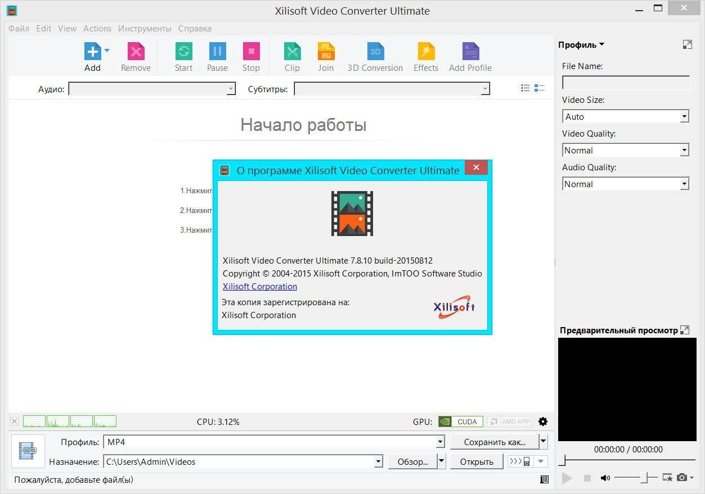Click the Remove toolbar icon
Viewport: 705px width, 494px height.
136,52
